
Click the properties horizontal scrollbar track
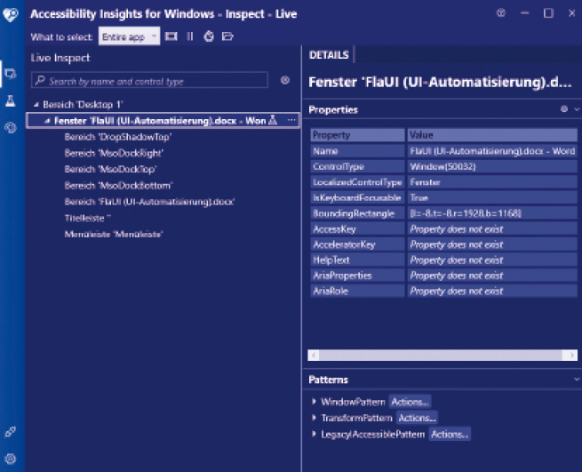click(x=442, y=356)
